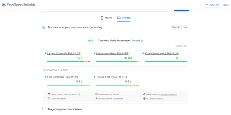Click the Diagnose performance issues loading icon

tap(43, 109)
